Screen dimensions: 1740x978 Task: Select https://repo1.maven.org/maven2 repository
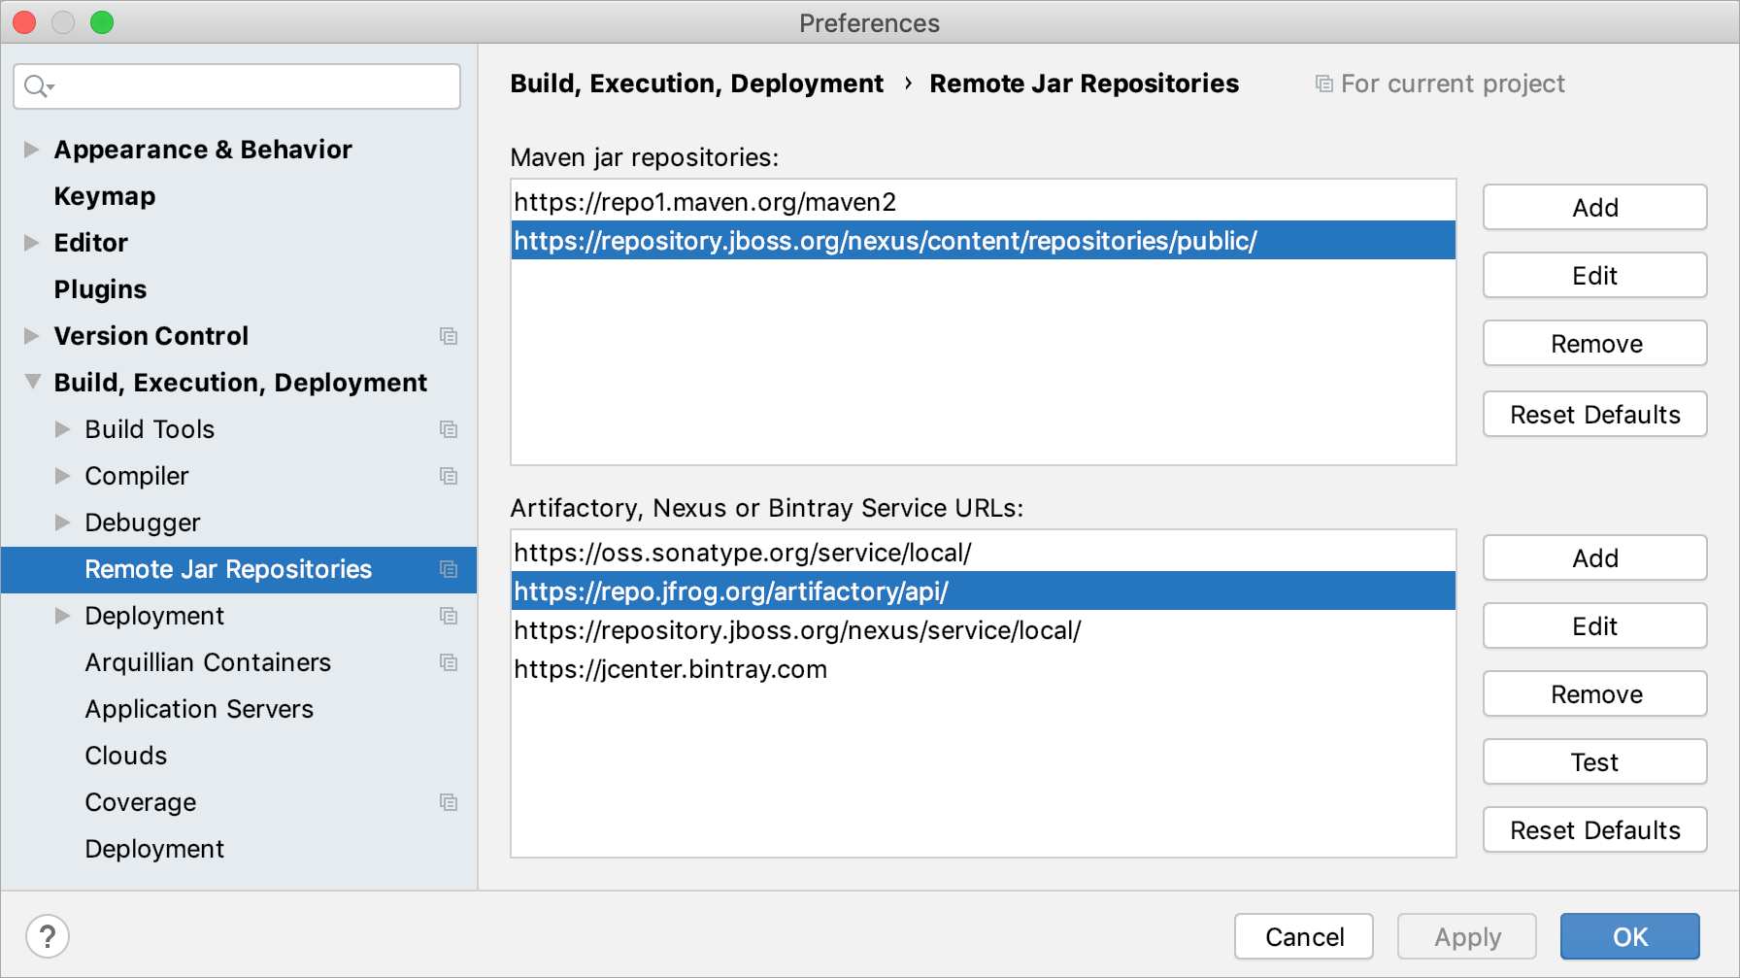point(984,201)
